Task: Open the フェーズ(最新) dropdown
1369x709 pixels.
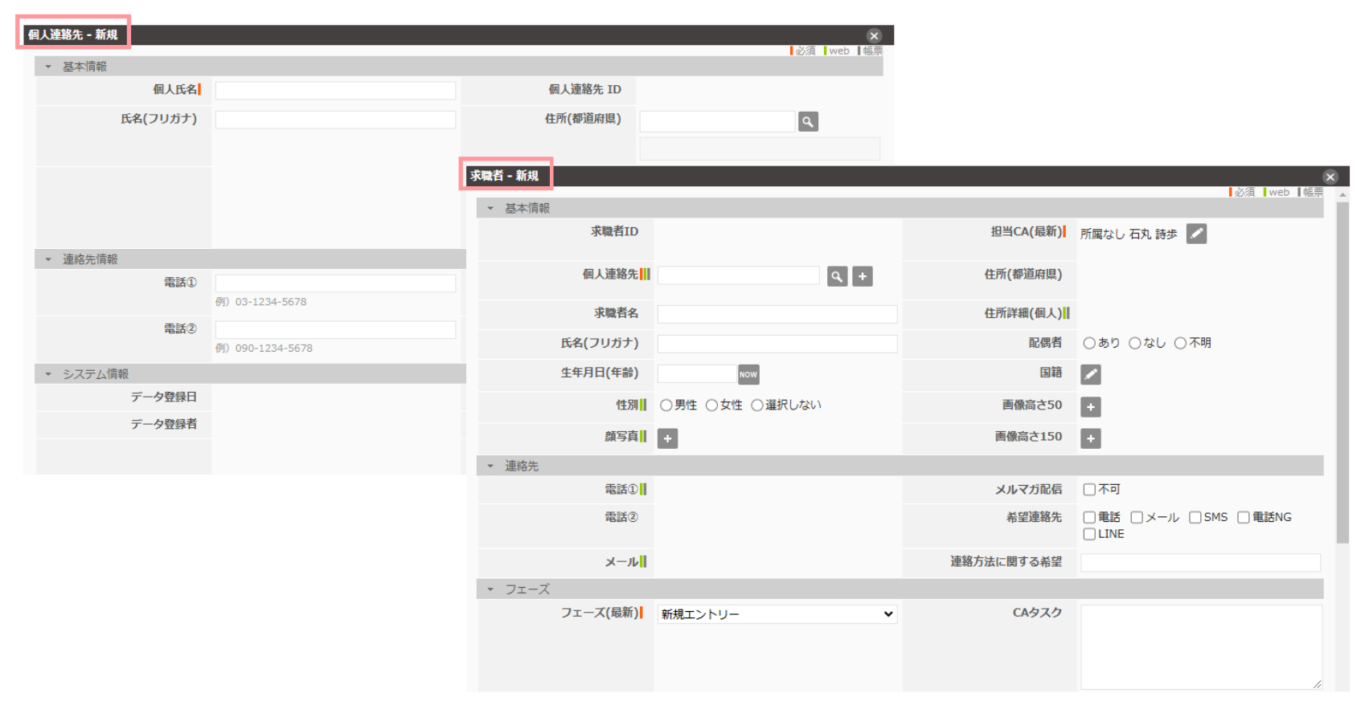Action: tap(777, 614)
